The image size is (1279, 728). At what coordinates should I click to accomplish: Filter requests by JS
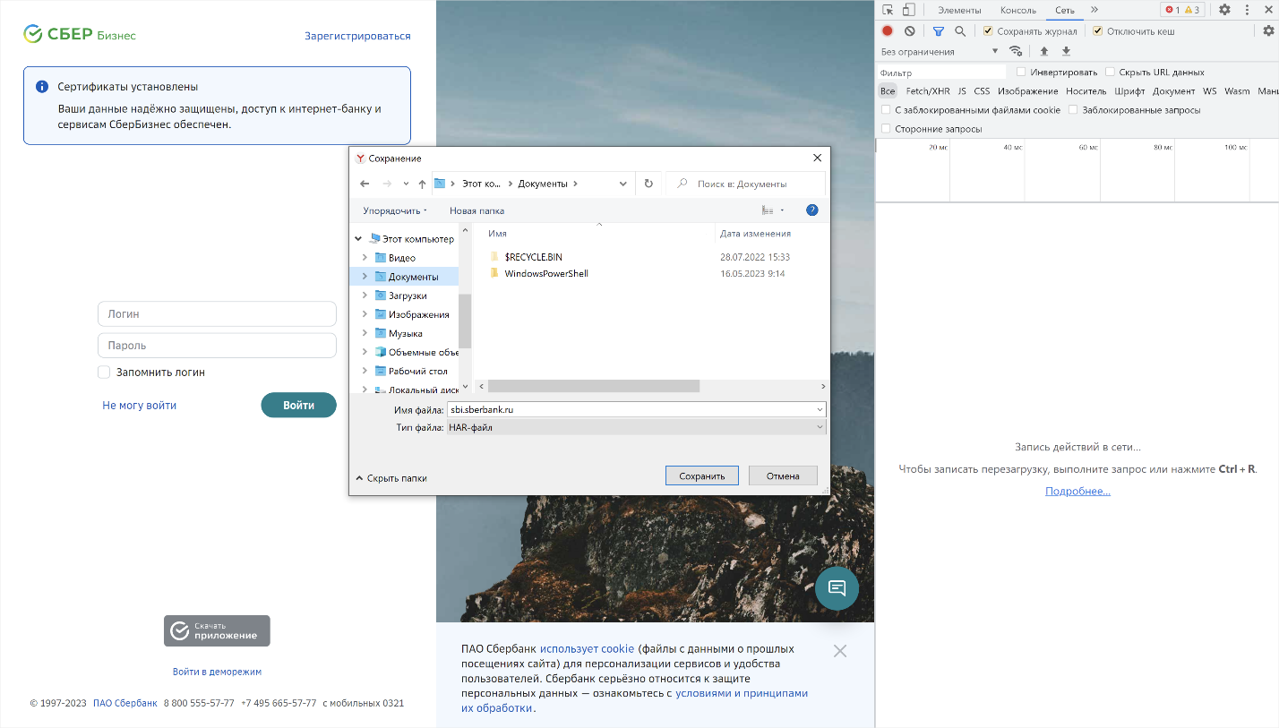962,90
